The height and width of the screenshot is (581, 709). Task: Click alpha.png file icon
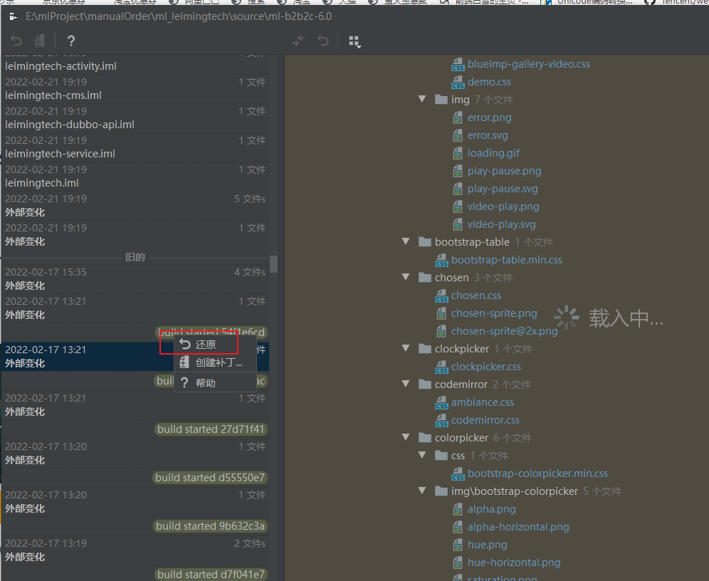tap(458, 510)
